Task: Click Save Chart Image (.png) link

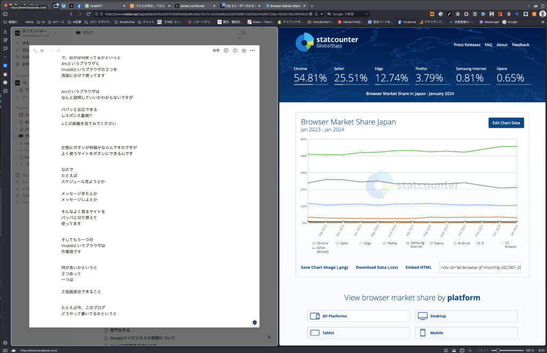Action: pyautogui.click(x=324, y=268)
